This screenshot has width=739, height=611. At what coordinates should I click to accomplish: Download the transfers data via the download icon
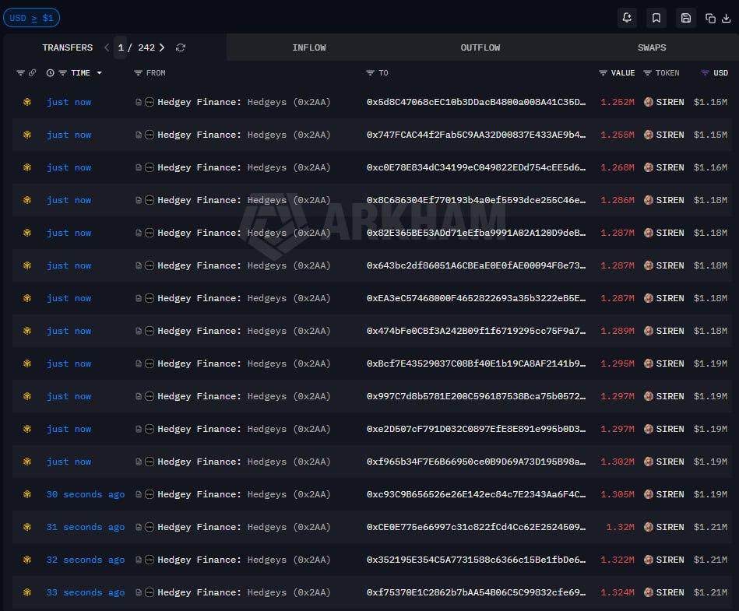[x=727, y=17]
